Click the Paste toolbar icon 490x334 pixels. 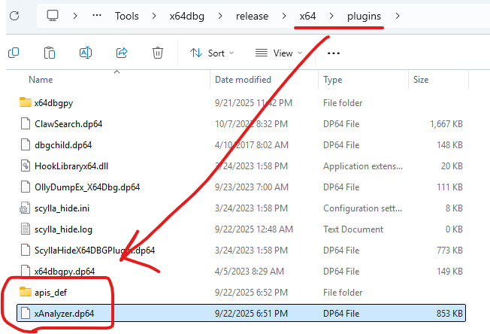(50, 53)
